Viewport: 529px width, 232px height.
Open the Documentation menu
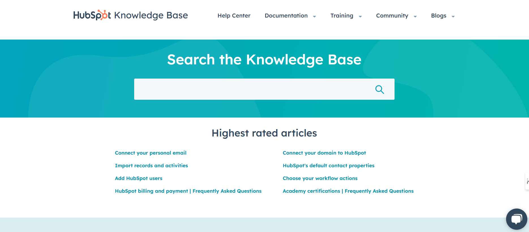tap(286, 16)
